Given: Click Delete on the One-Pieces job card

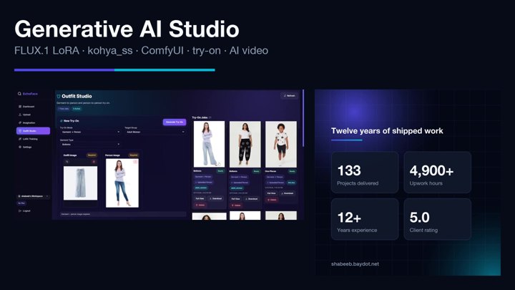Looking at the screenshot, I should pyautogui.click(x=272, y=200).
